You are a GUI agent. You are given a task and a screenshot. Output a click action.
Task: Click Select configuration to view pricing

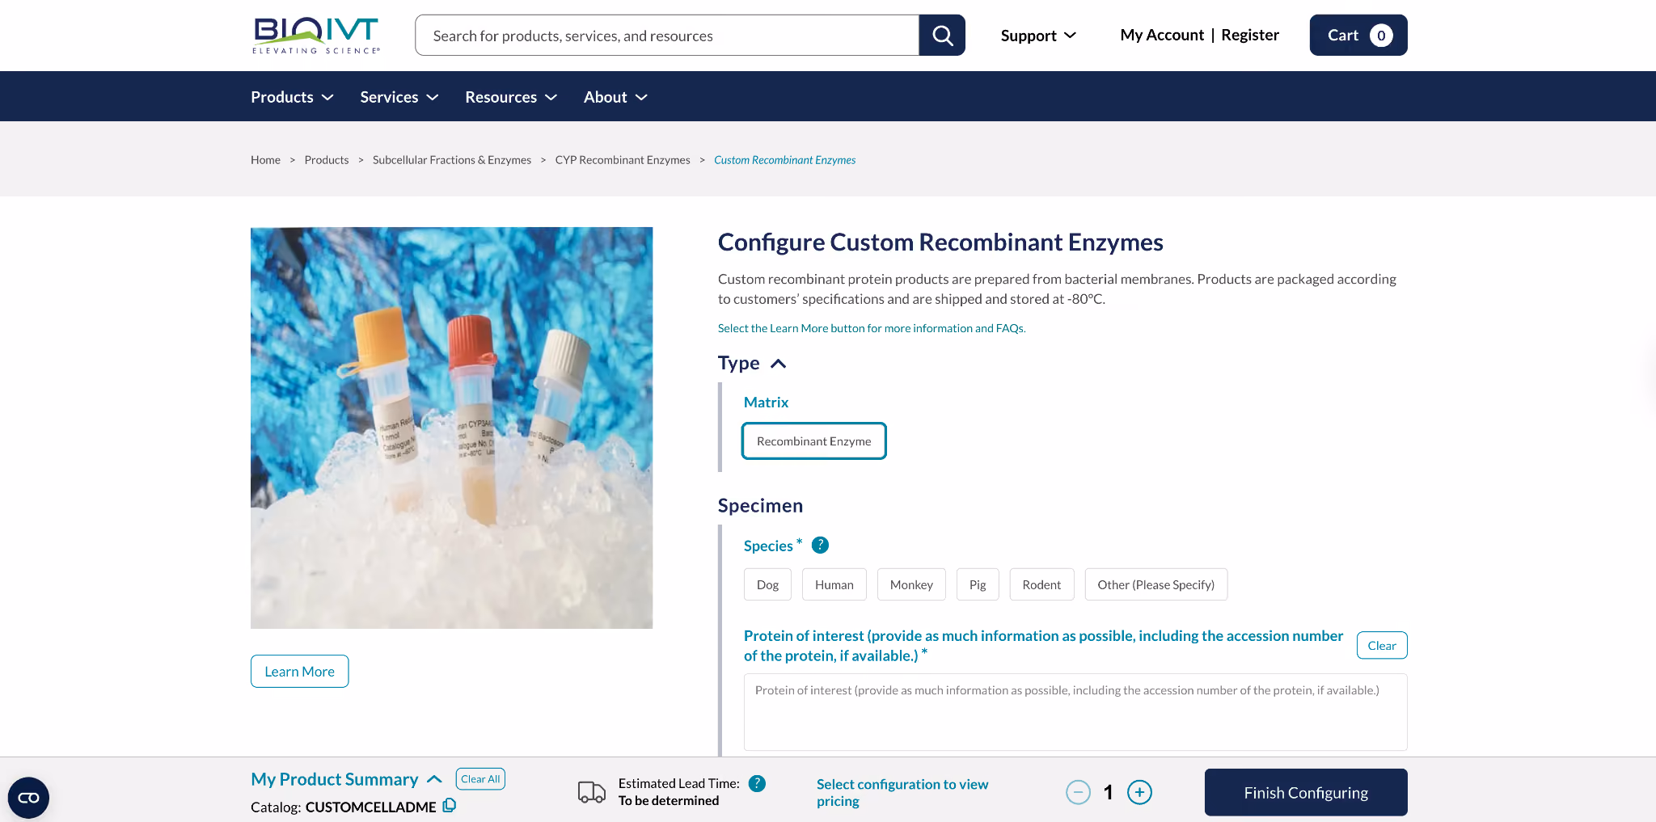pyautogui.click(x=902, y=792)
